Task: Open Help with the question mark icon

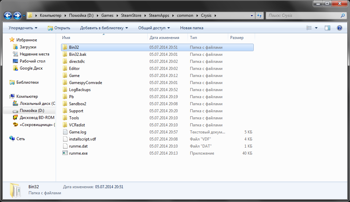Action: pos(340,28)
